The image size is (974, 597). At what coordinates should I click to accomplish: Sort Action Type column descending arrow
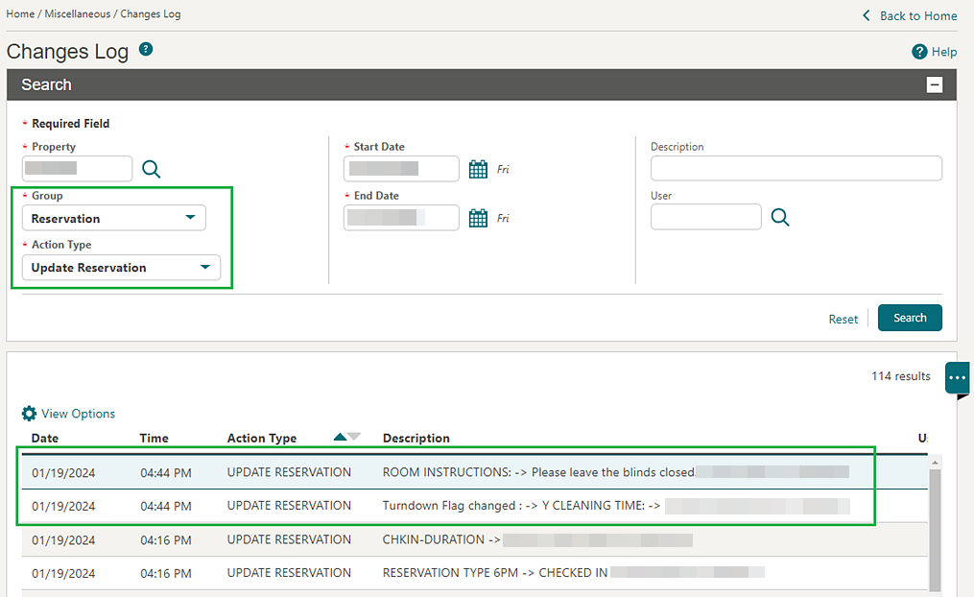pos(354,437)
